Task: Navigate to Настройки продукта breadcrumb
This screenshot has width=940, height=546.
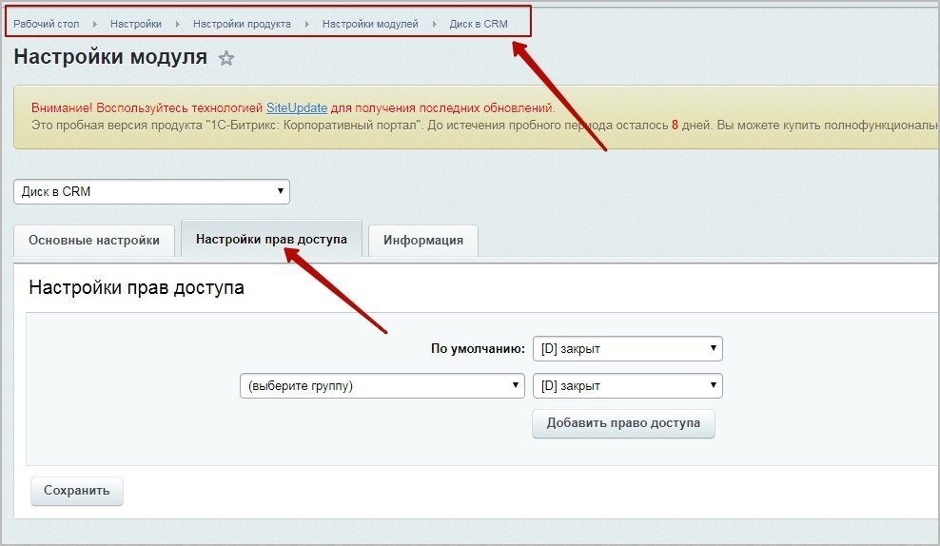Action: pyautogui.click(x=242, y=24)
